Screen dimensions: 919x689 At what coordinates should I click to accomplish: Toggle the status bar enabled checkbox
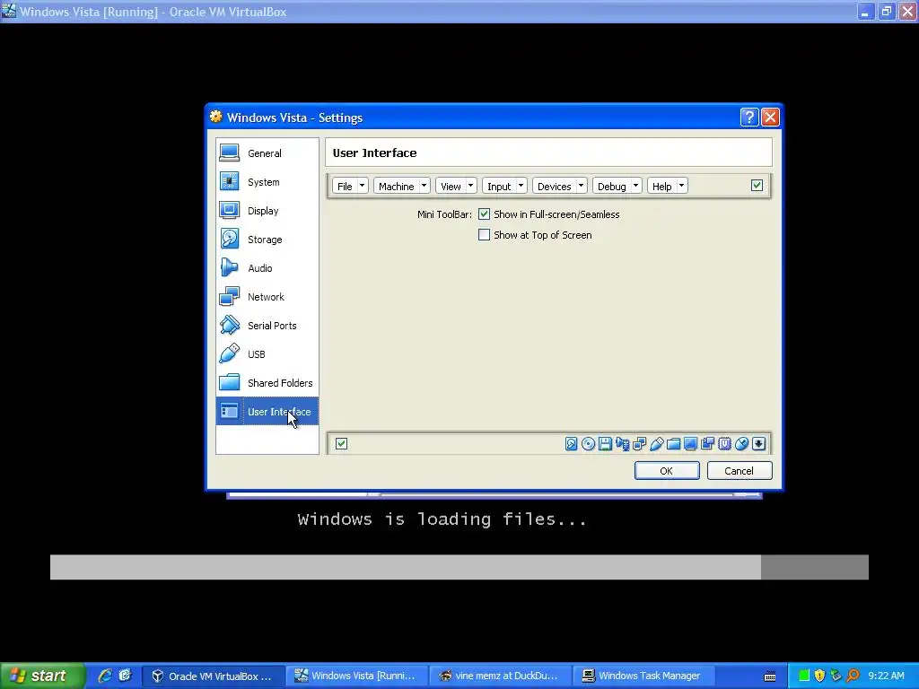pyautogui.click(x=342, y=443)
